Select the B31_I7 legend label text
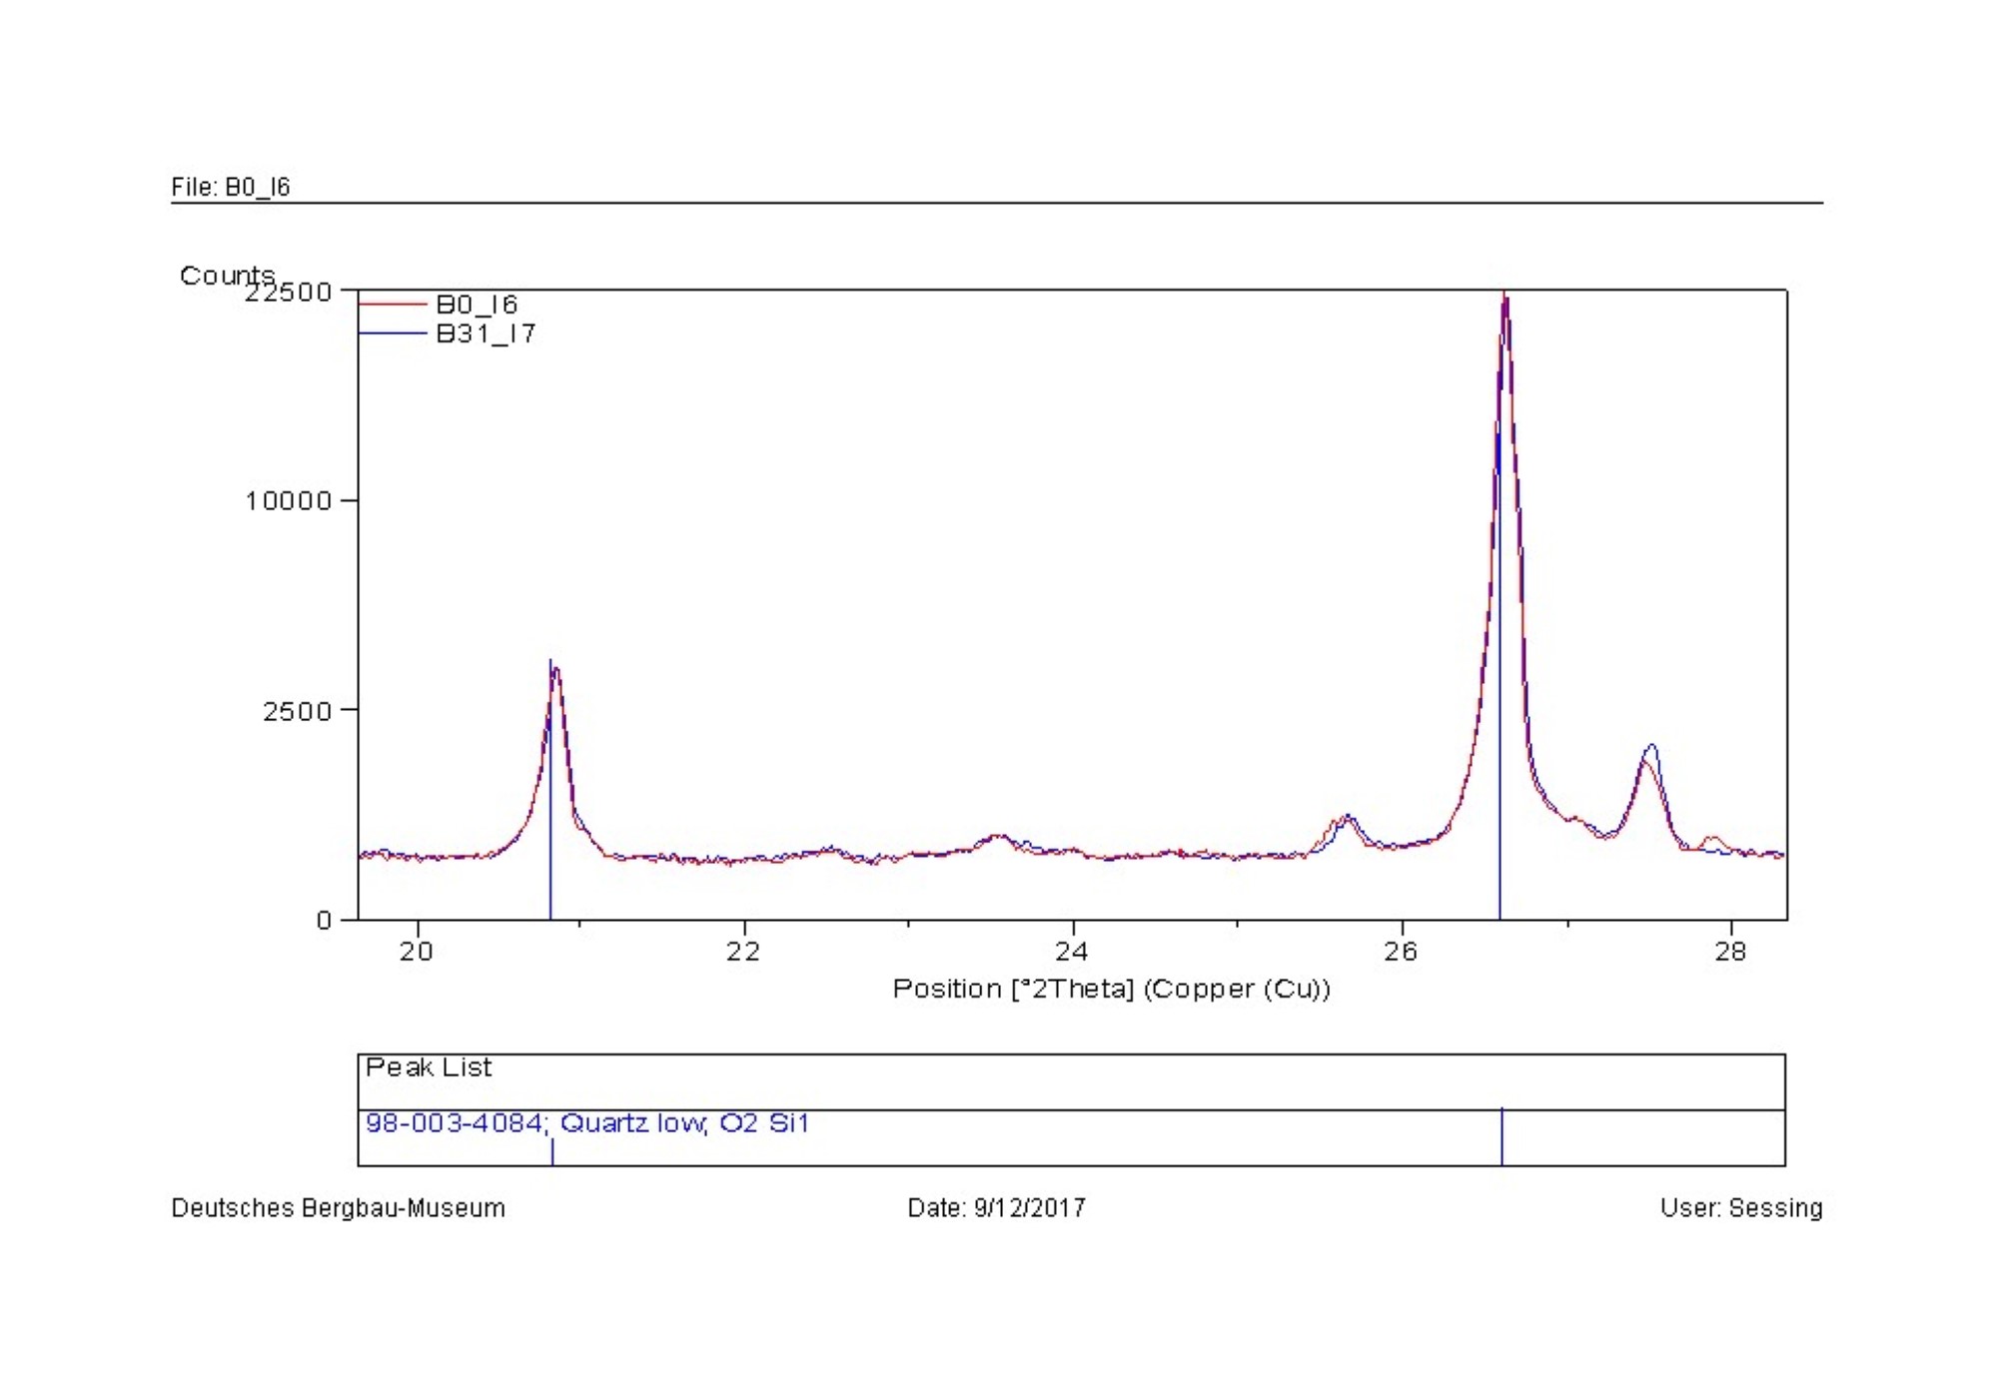 coord(486,334)
